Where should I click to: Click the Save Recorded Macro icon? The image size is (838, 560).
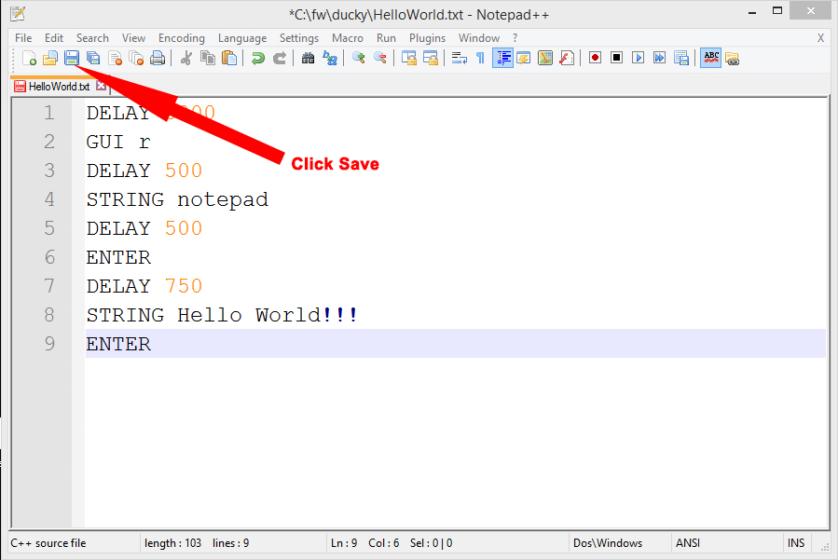(x=681, y=58)
